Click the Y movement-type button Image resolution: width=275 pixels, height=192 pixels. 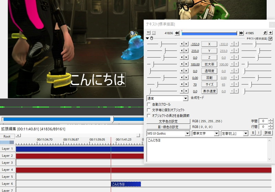pyautogui.click(x=209, y=50)
